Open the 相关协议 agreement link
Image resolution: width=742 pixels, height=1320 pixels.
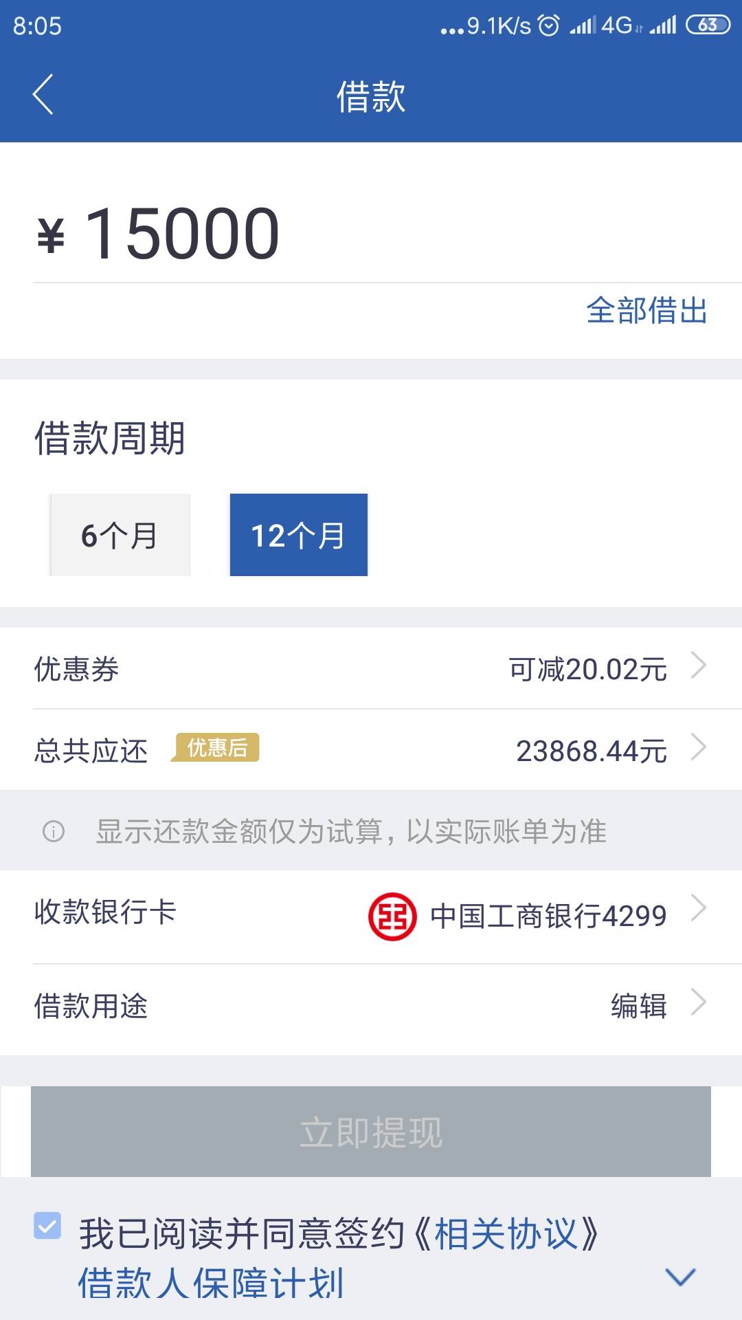coord(507,1234)
